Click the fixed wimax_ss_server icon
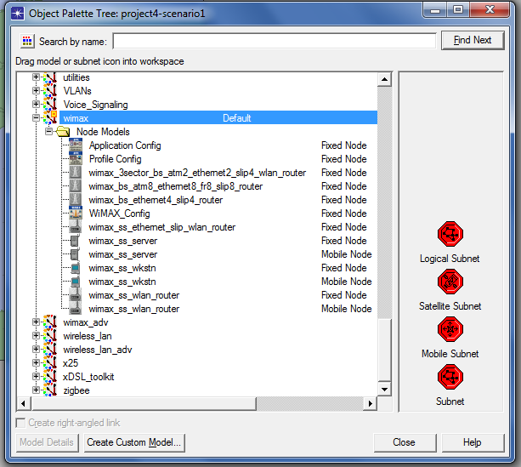This screenshot has height=467, width=521. point(76,241)
